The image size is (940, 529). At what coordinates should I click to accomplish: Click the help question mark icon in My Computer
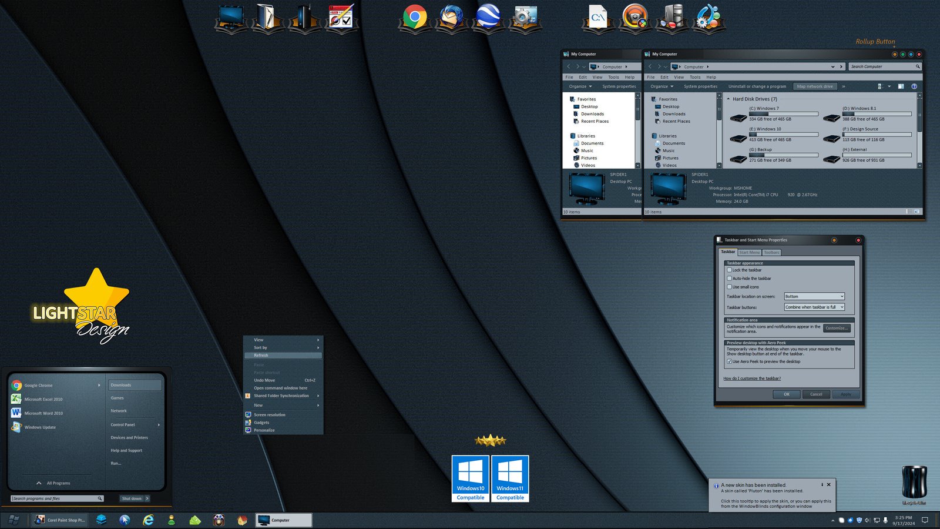coord(914,86)
